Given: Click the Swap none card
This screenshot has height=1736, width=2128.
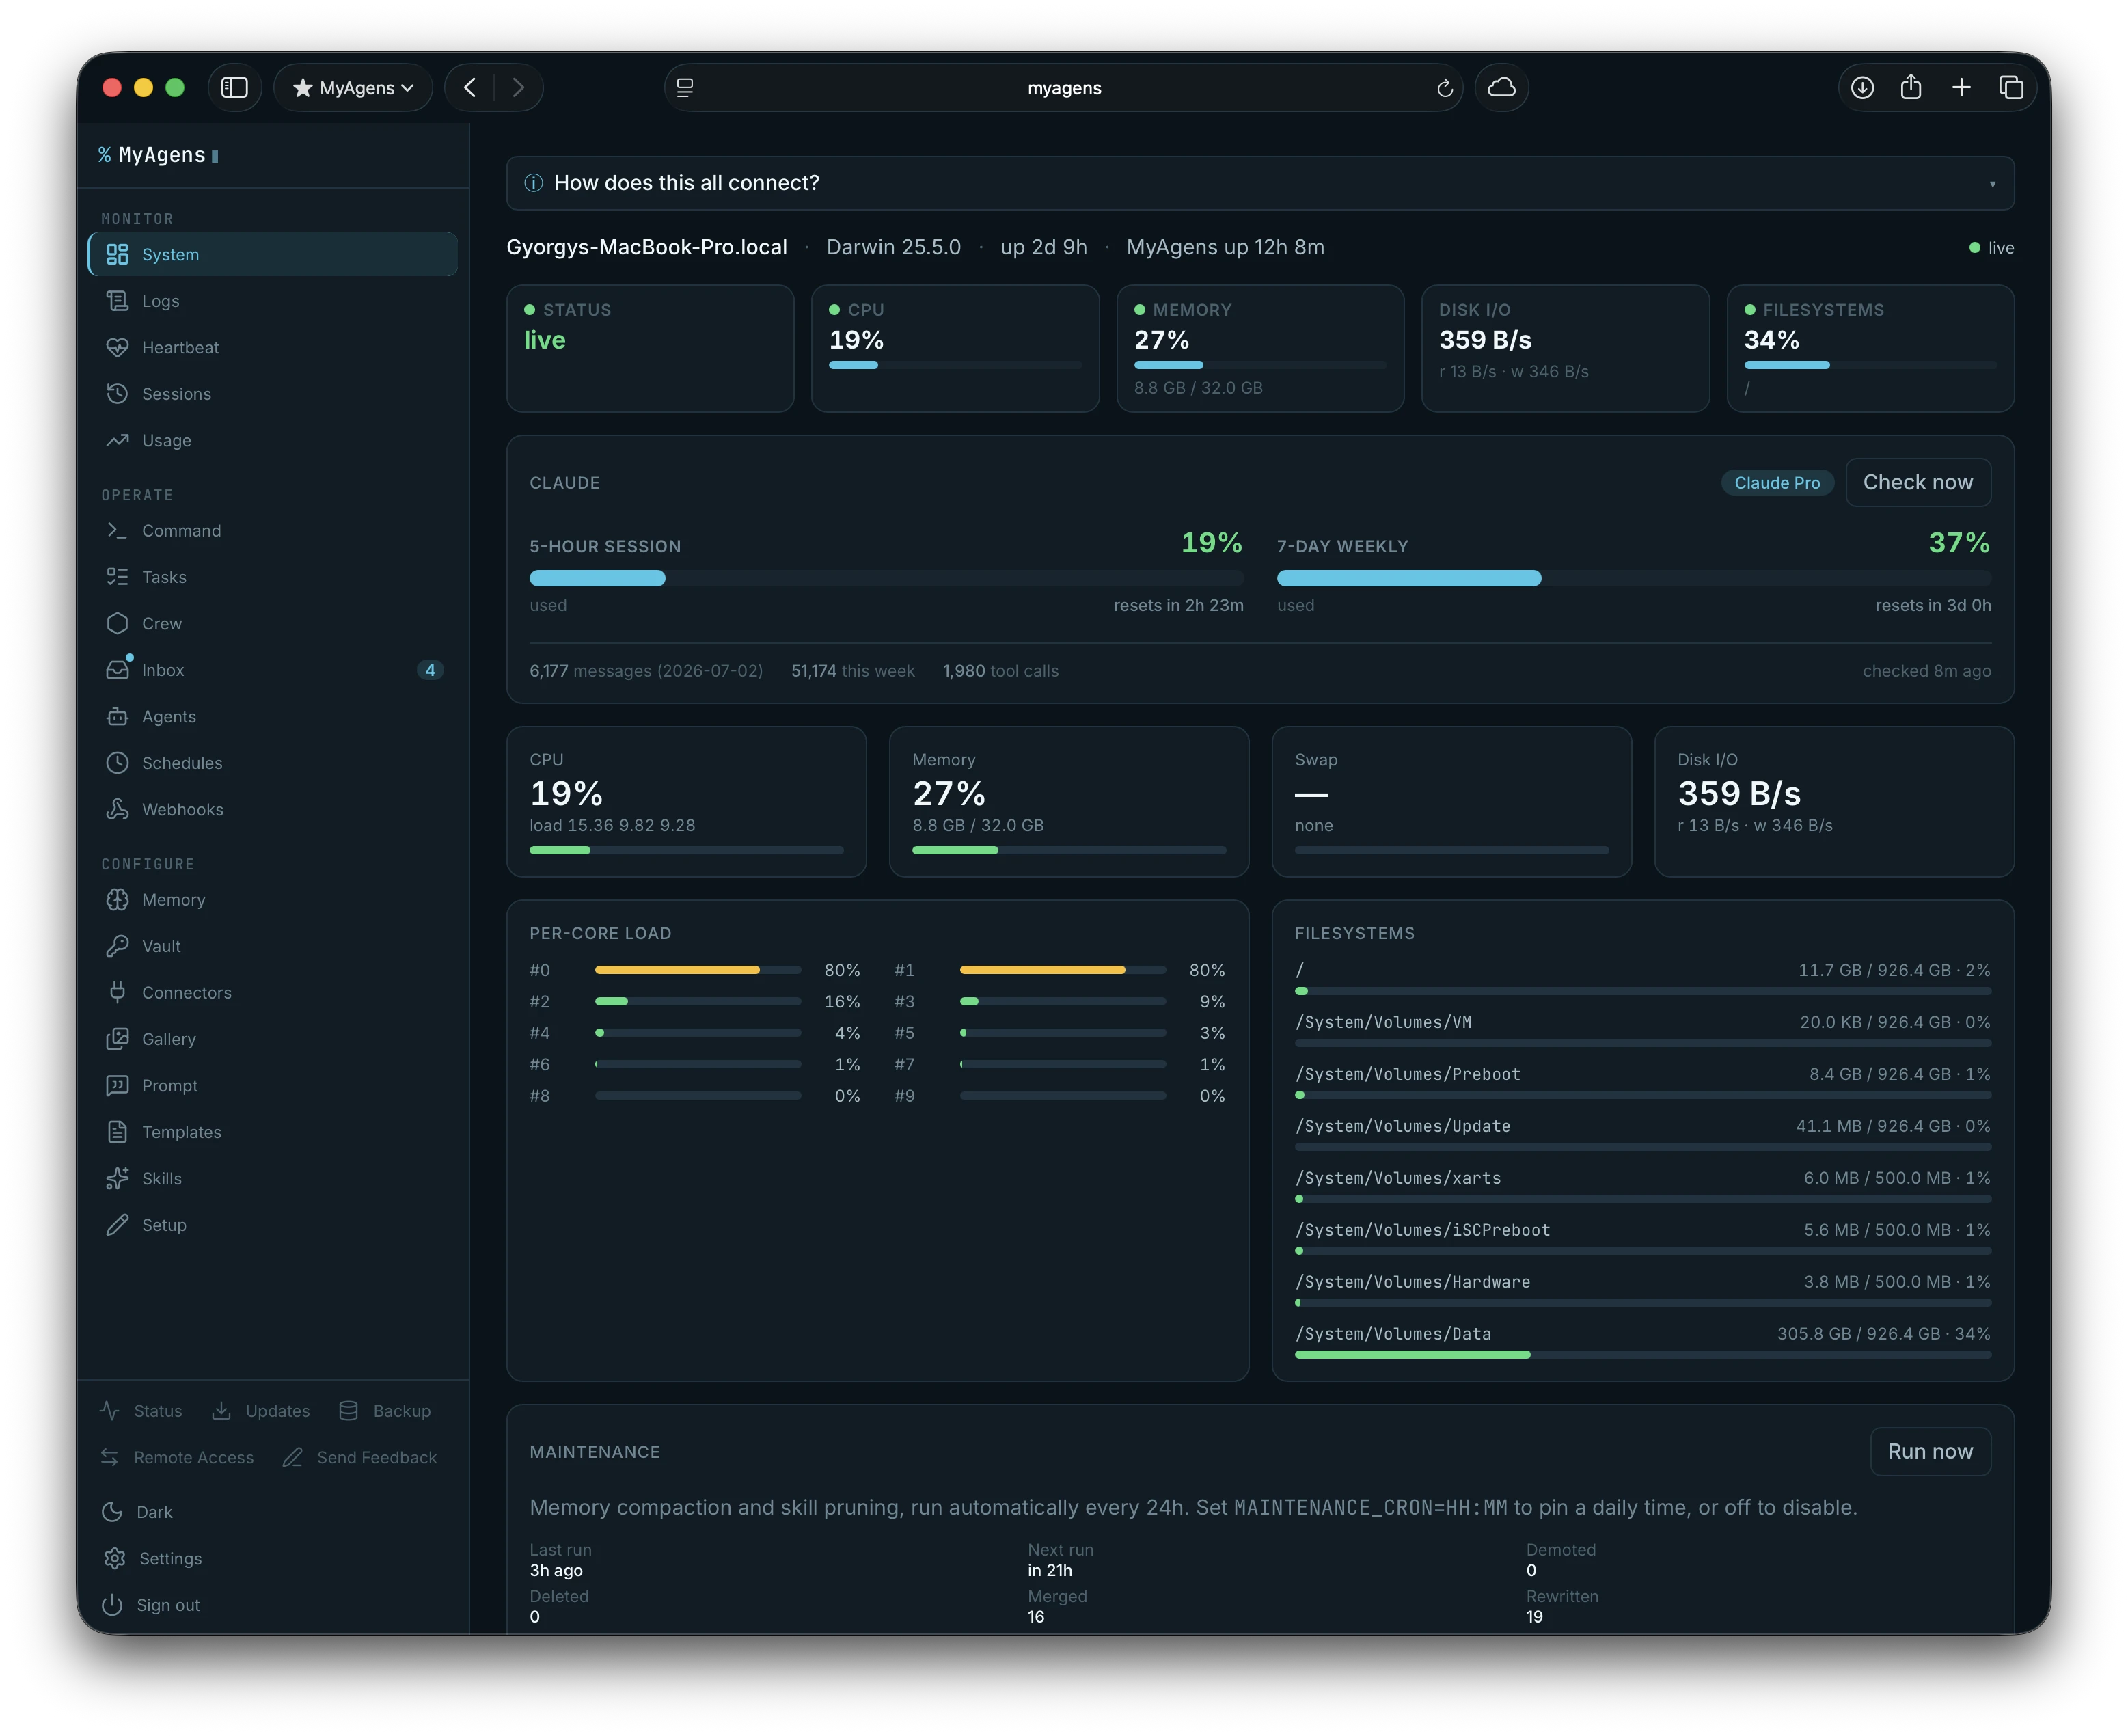Looking at the screenshot, I should [x=1451, y=801].
